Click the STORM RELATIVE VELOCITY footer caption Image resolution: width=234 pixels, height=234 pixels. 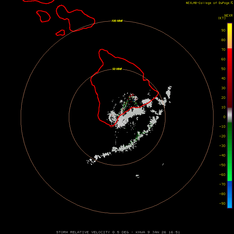point(118,232)
